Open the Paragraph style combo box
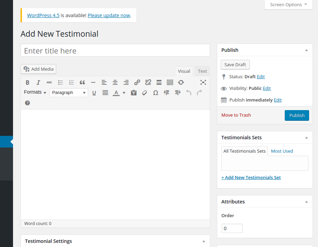Image resolution: width=318 pixels, height=247 pixels. tap(69, 93)
